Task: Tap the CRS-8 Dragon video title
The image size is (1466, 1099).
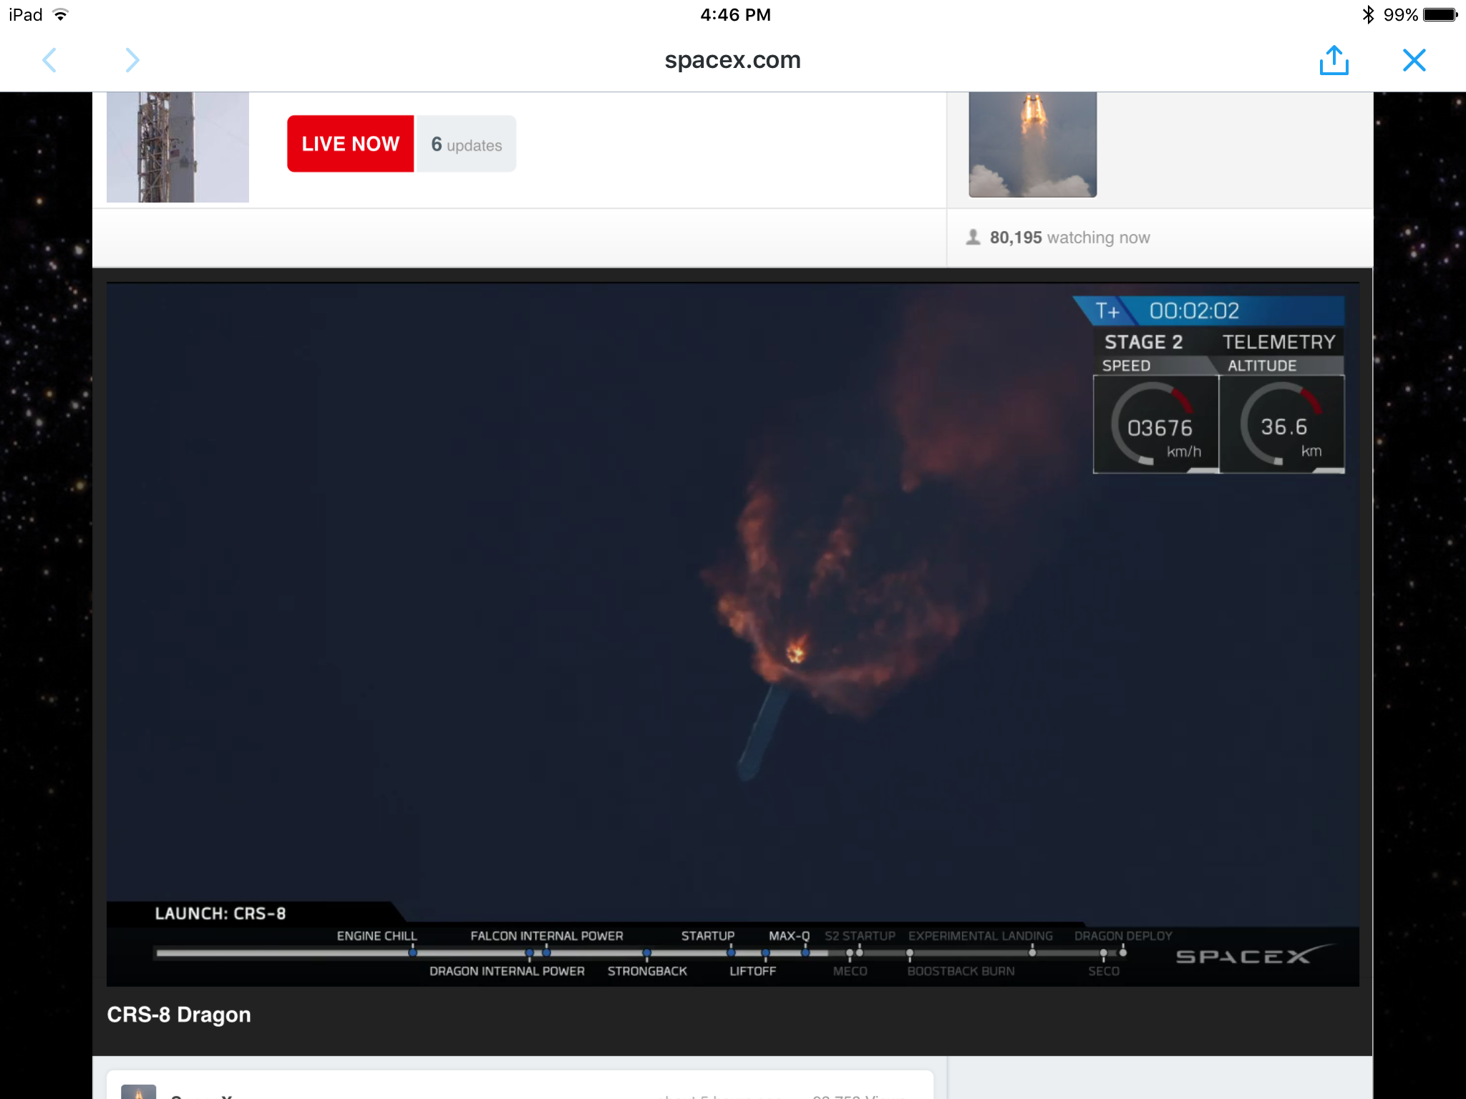Action: (179, 1015)
